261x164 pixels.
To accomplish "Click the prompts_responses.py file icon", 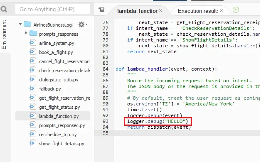I will [x=33, y=125].
